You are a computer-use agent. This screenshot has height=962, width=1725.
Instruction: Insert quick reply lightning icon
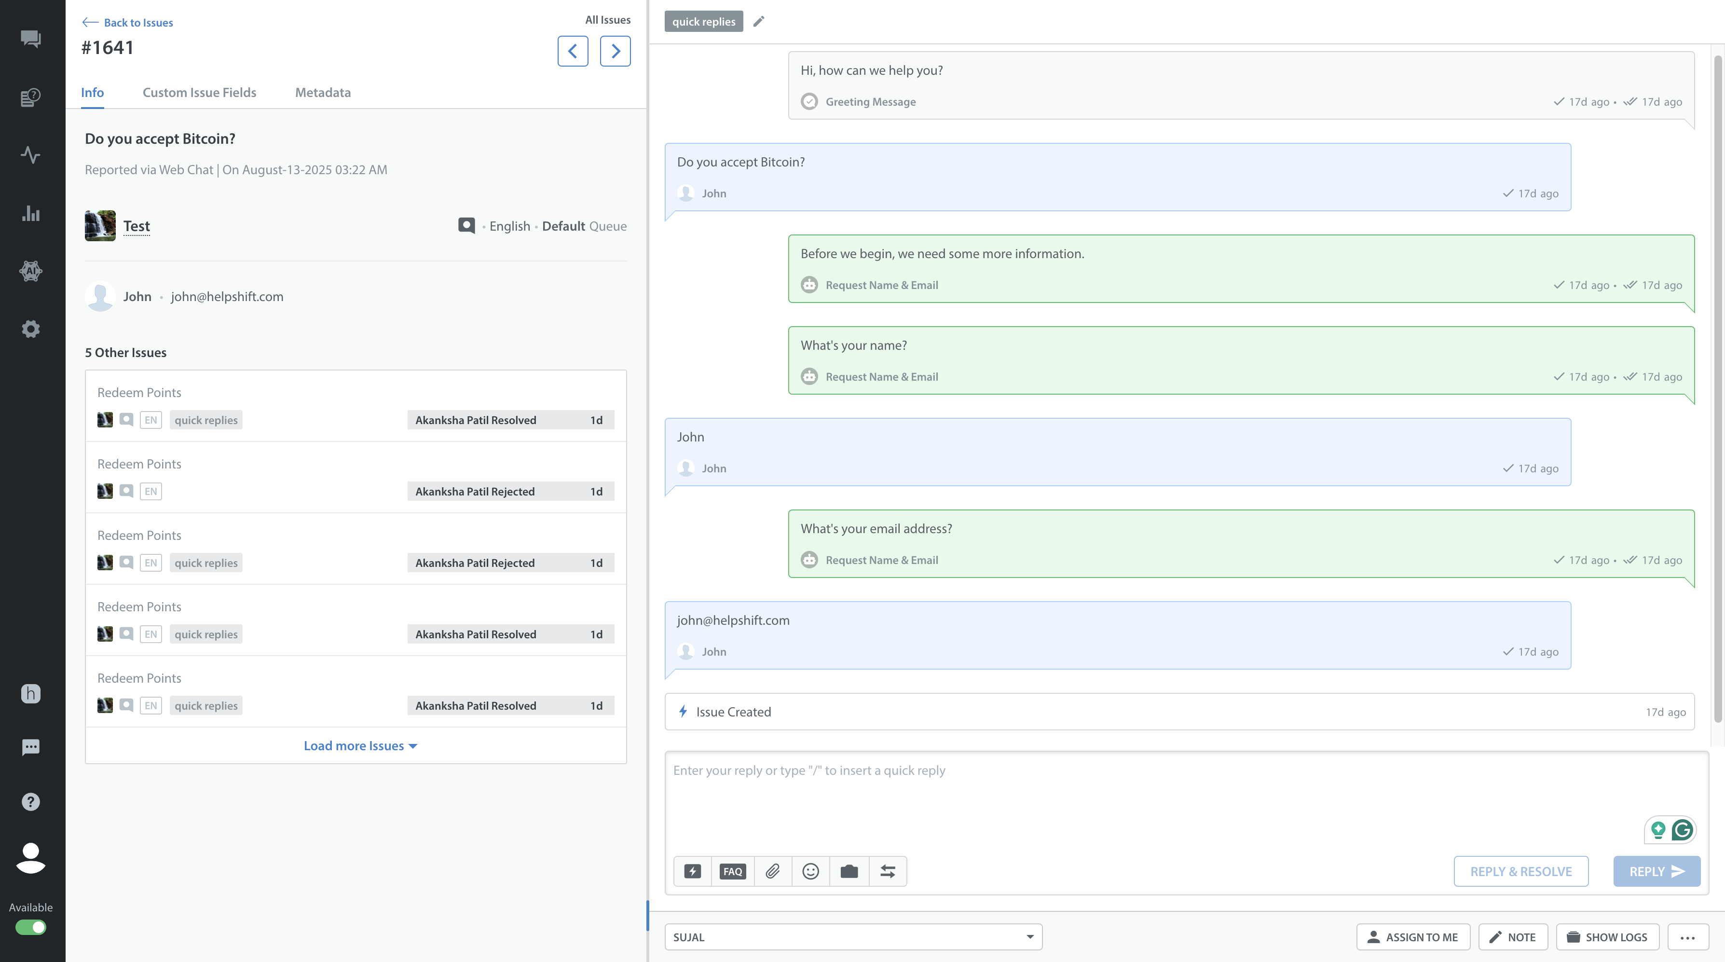692,872
